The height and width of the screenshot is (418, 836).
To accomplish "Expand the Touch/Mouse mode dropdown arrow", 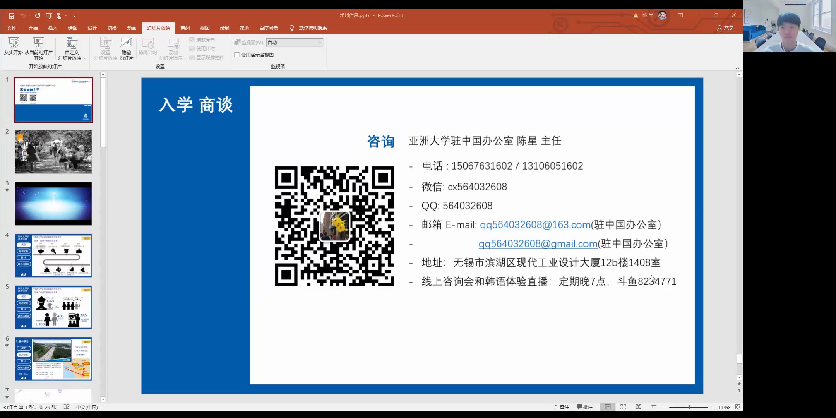I will [66, 16].
